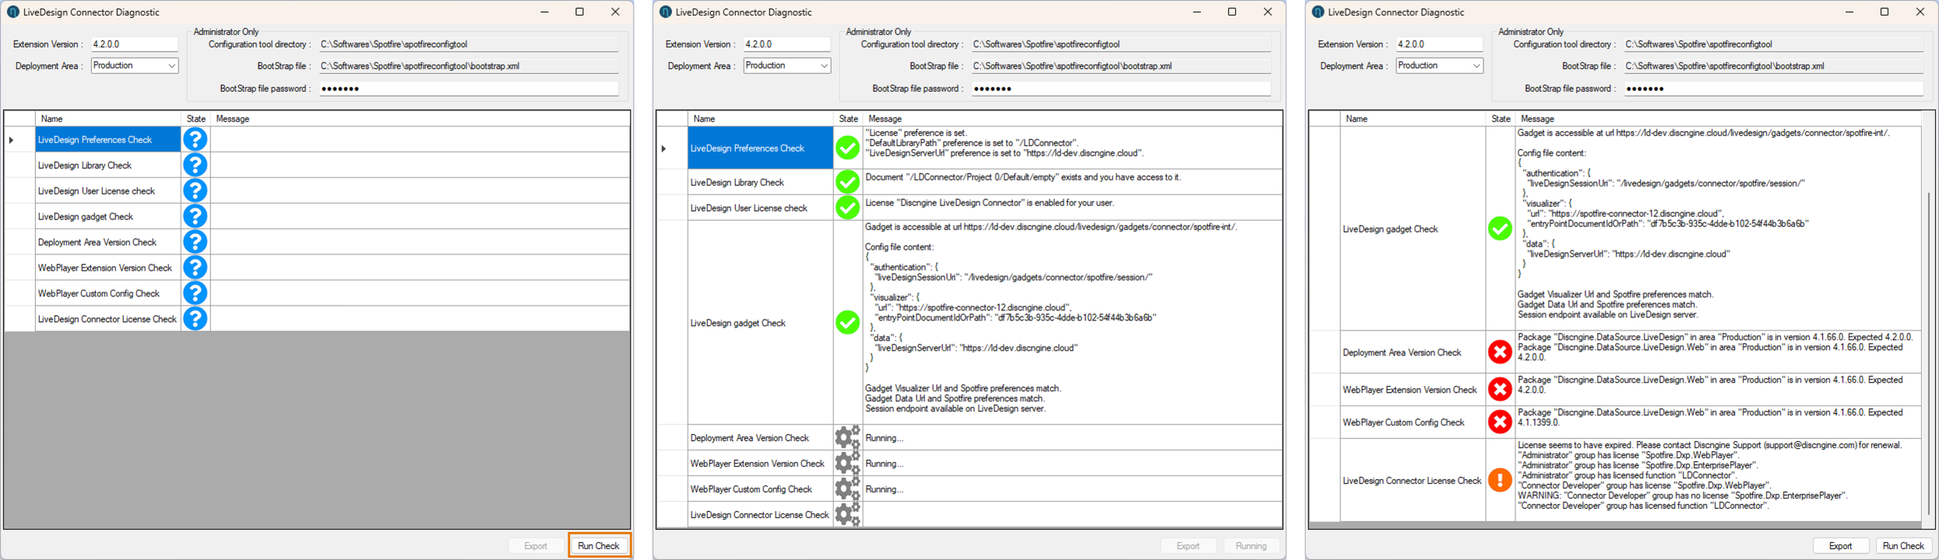This screenshot has height=560, width=1939.
Task: Click Extension Version field in left window
Action: point(134,44)
